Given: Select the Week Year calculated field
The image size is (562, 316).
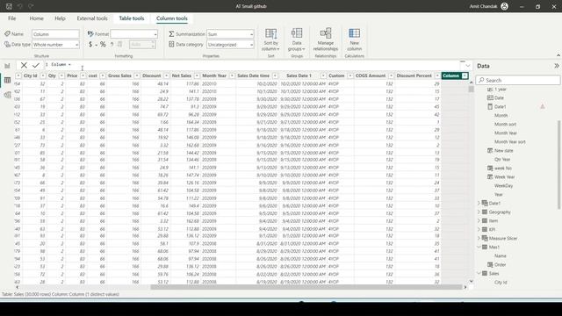Looking at the screenshot, I should pyautogui.click(x=504, y=176).
